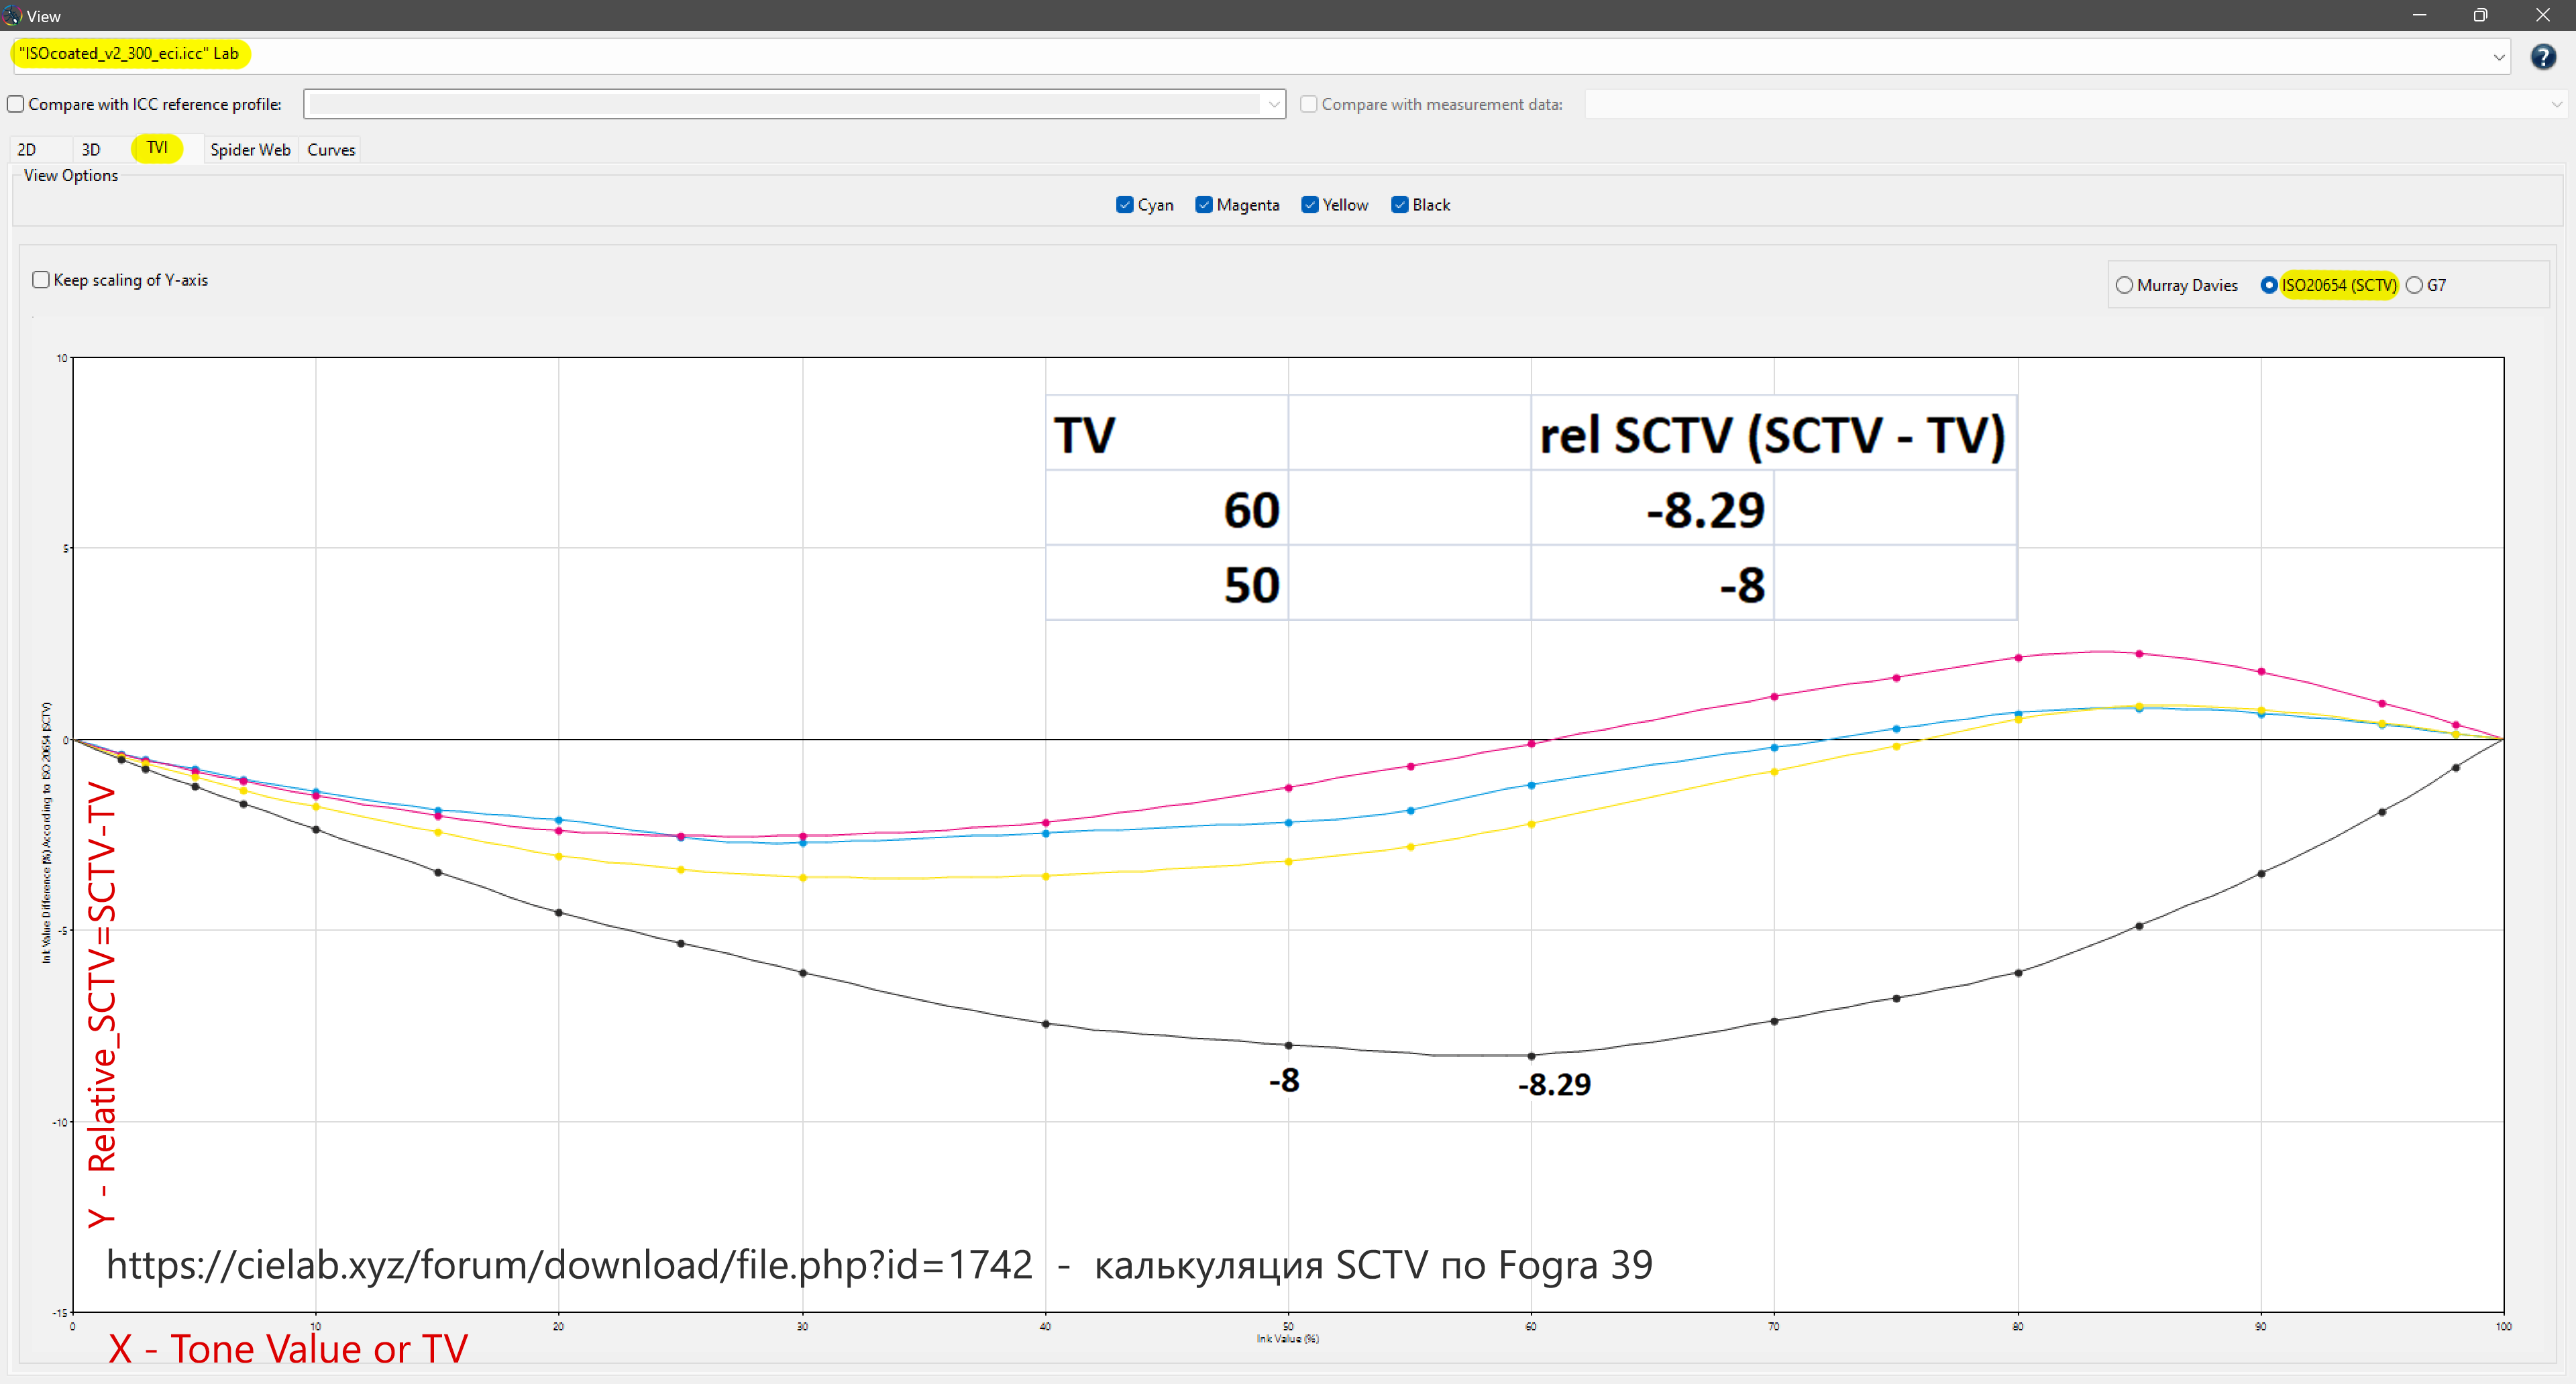Restore down the View window
The image size is (2576, 1384).
(2480, 16)
